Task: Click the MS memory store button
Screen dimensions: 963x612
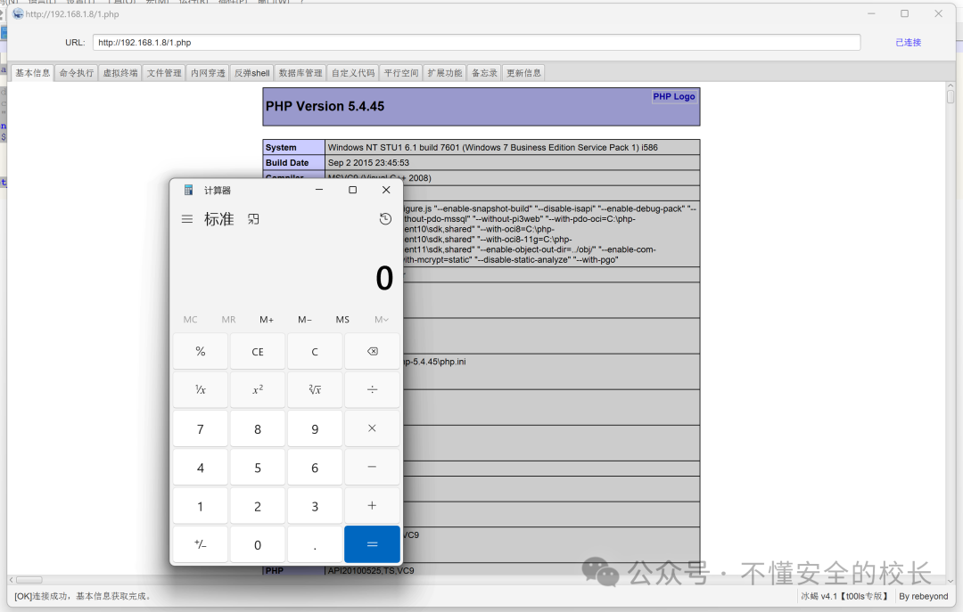Action: (x=342, y=319)
